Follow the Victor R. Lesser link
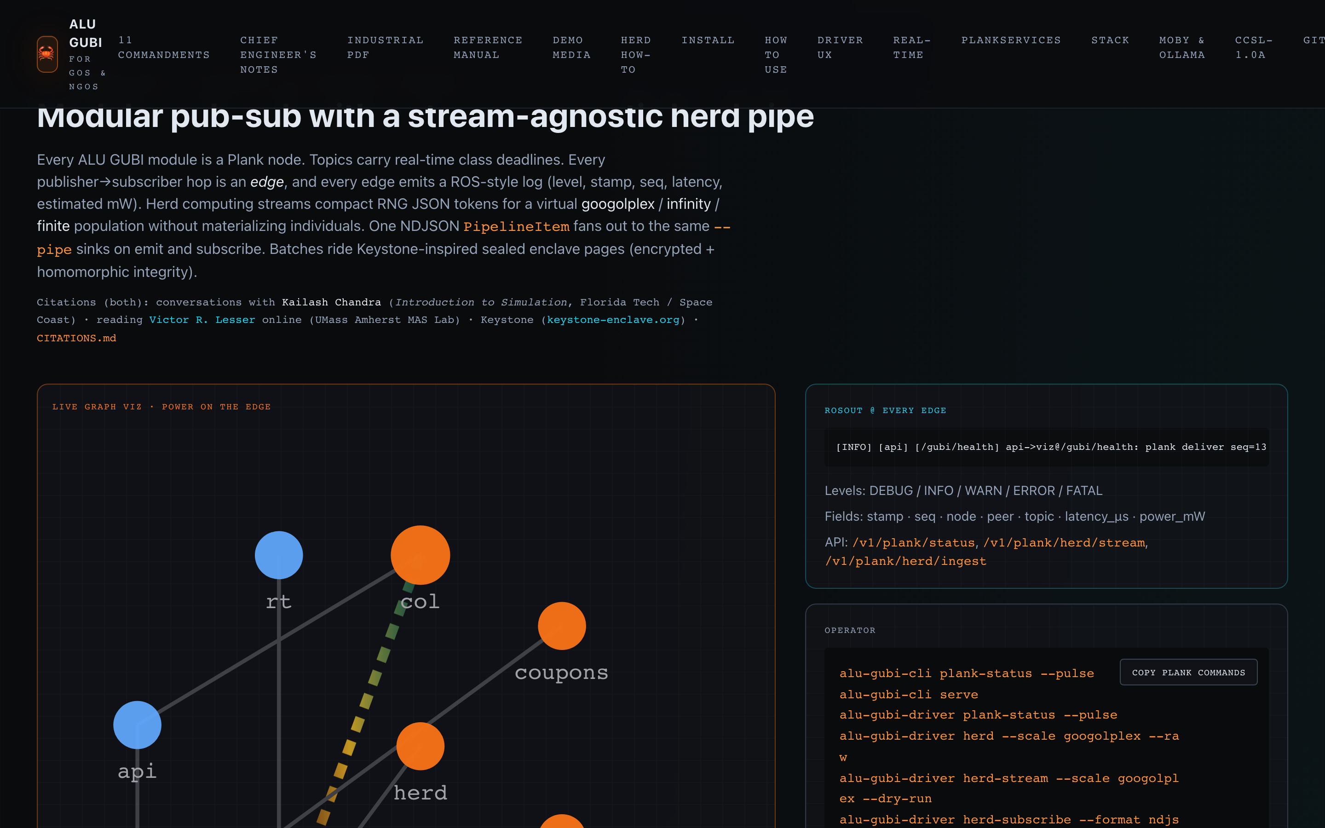 tap(202, 320)
